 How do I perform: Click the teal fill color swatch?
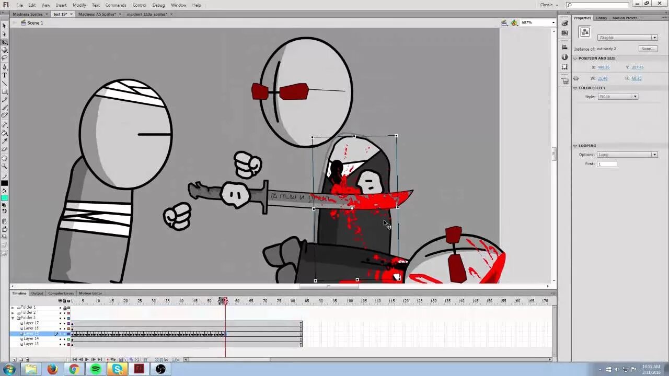[x=4, y=198]
